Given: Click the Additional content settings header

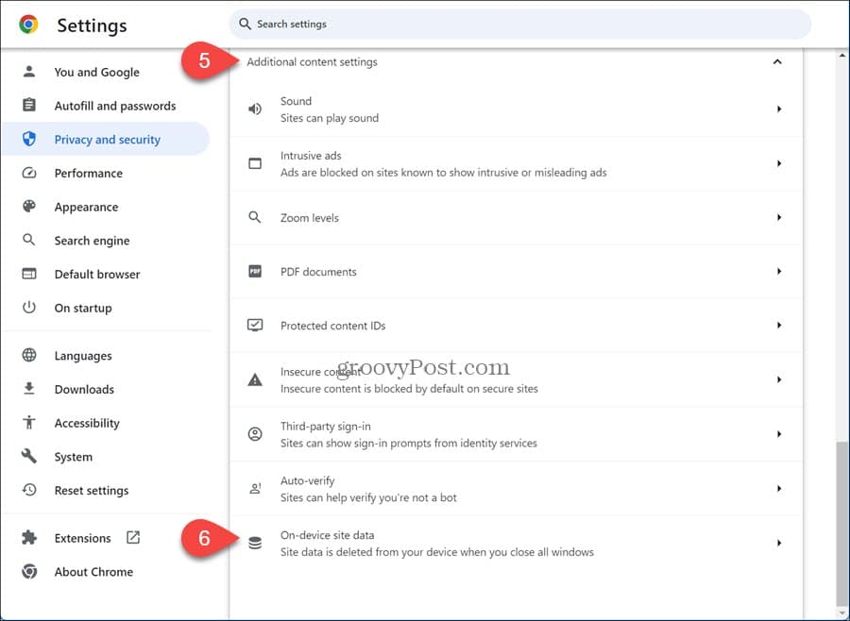Looking at the screenshot, I should coord(516,61).
